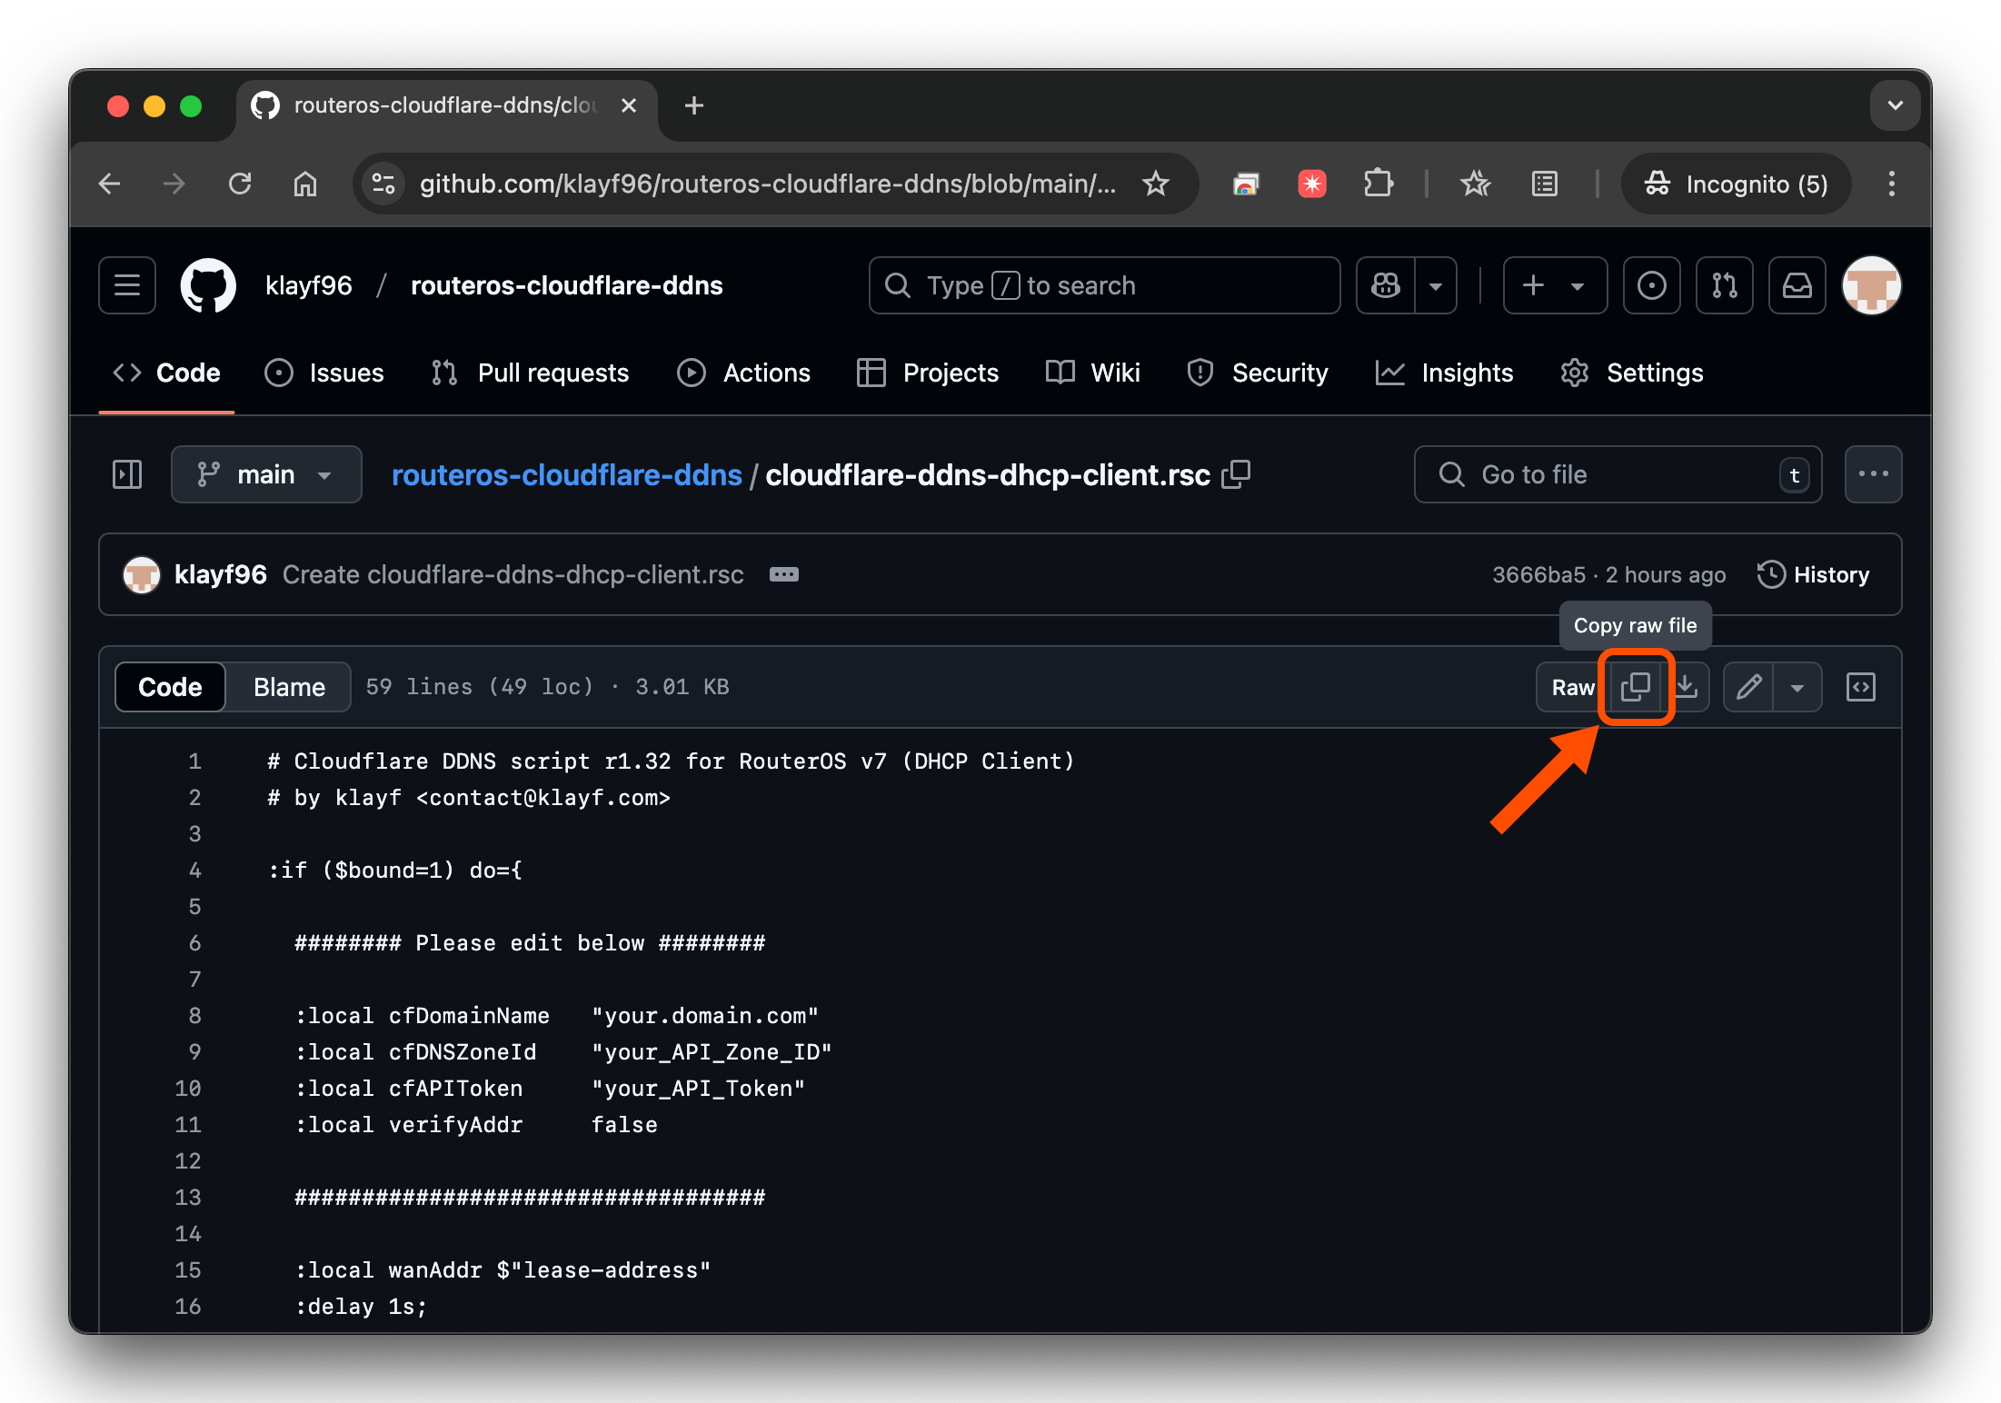Copy the raw file contents

(x=1636, y=687)
